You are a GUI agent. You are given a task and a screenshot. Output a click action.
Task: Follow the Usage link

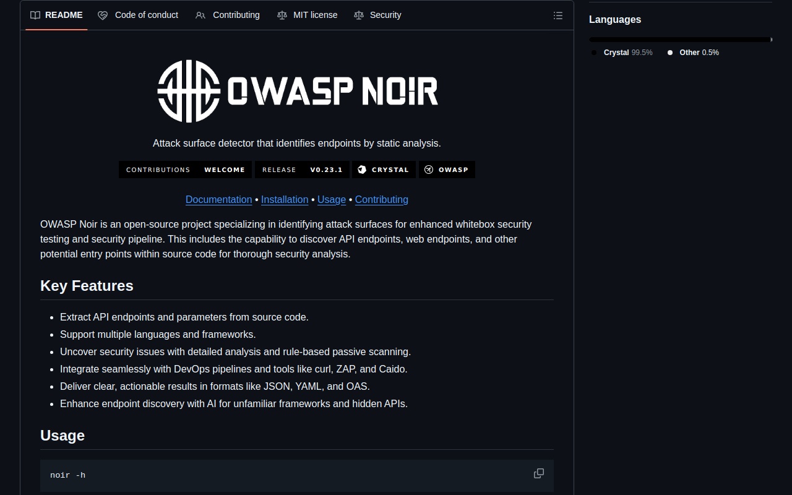click(x=332, y=199)
